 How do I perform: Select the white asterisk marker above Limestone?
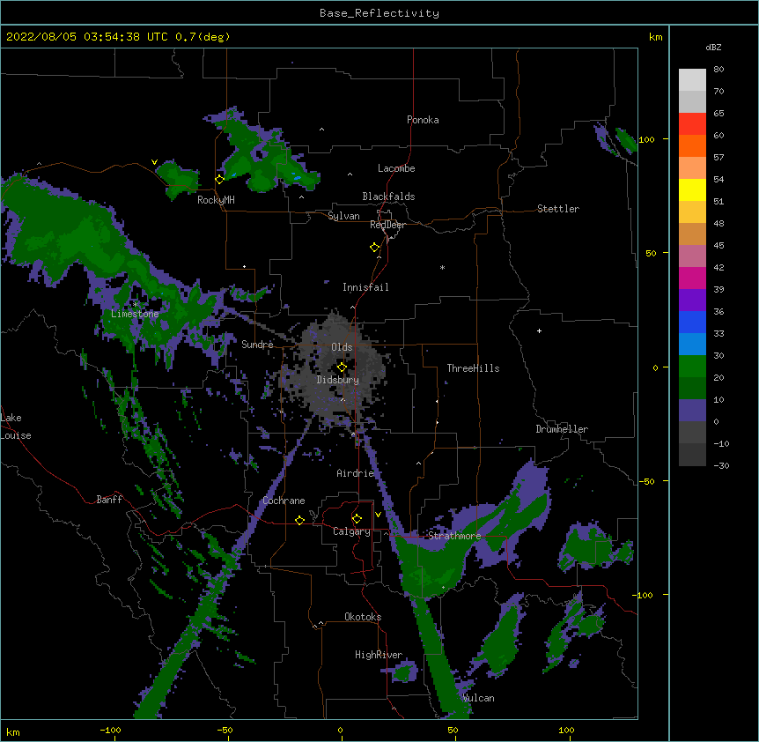136,304
